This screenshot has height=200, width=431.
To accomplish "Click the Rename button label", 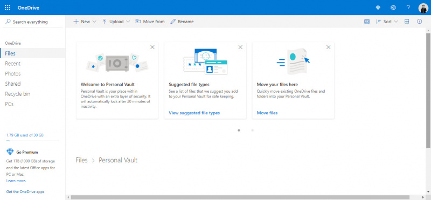I will 185,22.
